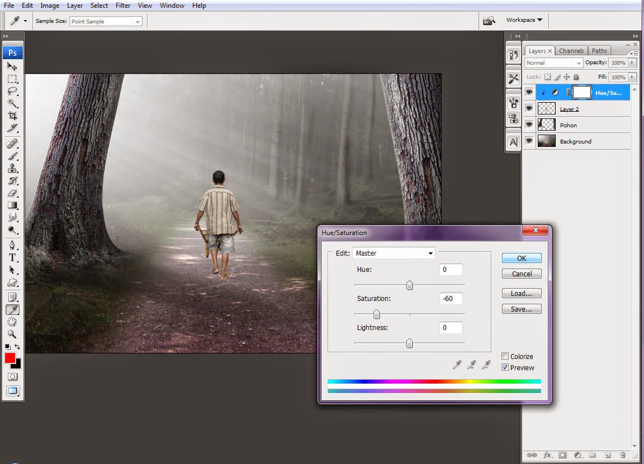The width and height of the screenshot is (644, 464).
Task: Open the Sample Size dropdown
Action: (x=106, y=21)
